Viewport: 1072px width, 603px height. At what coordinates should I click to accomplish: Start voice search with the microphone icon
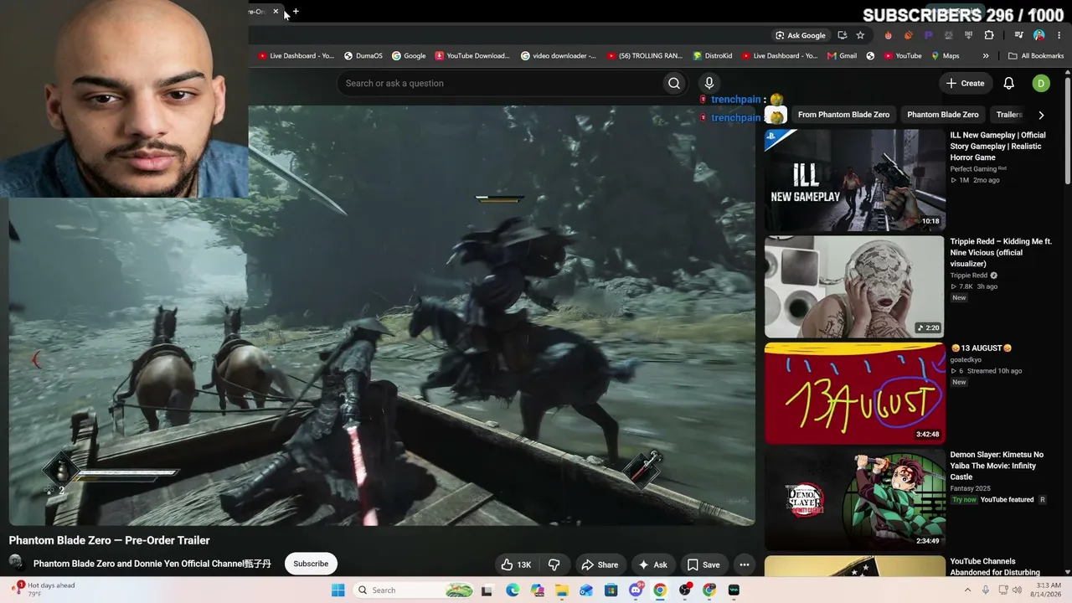(709, 83)
